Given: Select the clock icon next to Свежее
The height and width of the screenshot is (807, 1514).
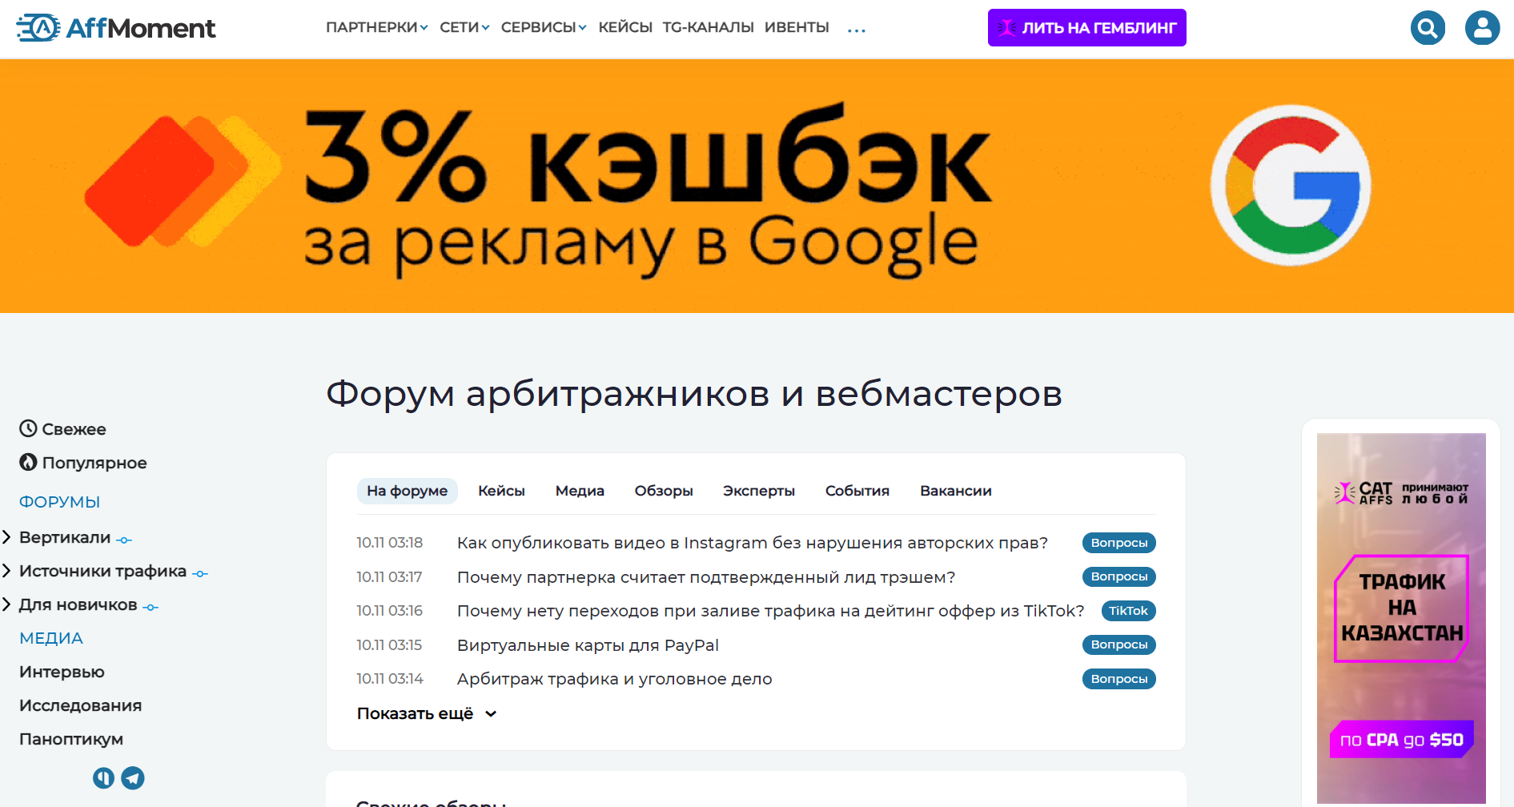Looking at the screenshot, I should [x=28, y=428].
